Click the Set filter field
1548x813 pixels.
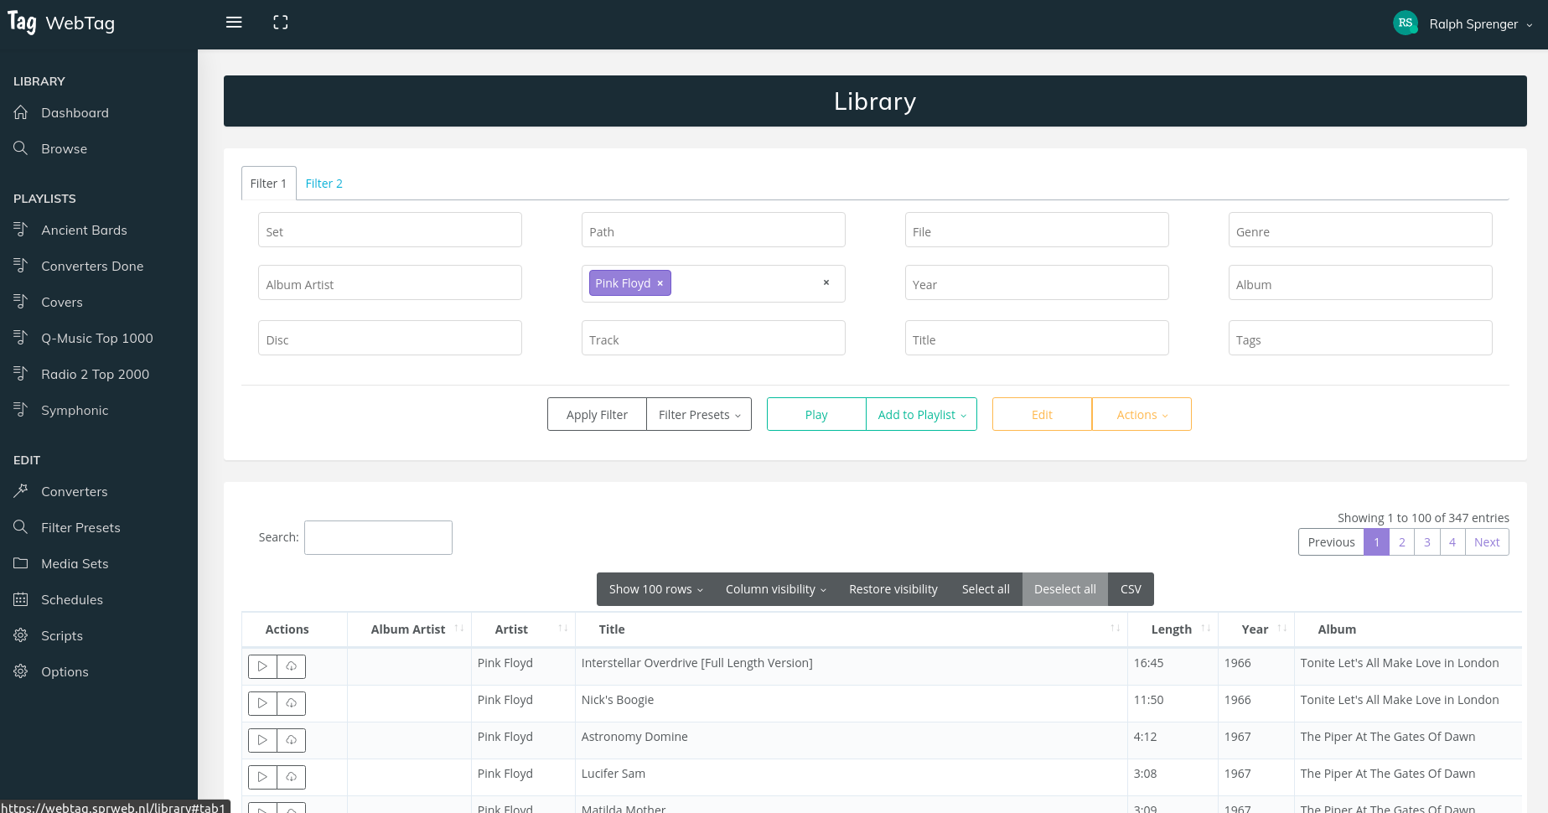[390, 230]
